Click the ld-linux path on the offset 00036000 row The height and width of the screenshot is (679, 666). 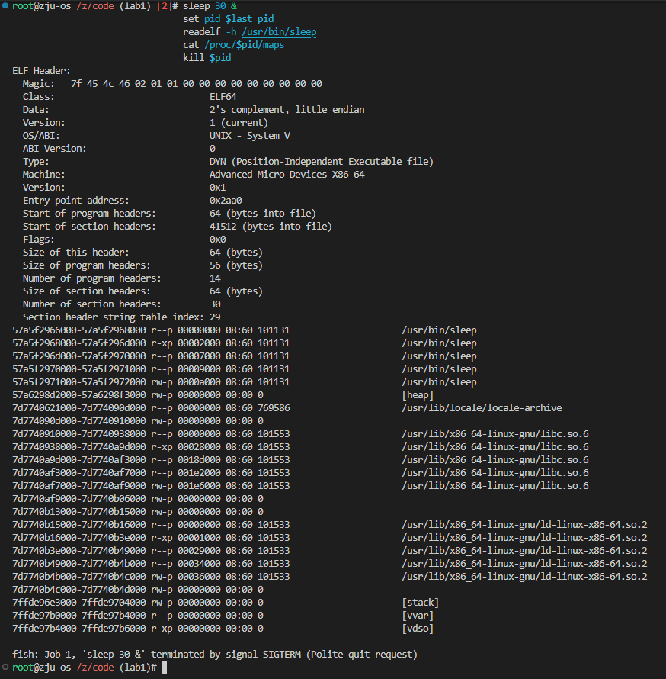pos(524,576)
